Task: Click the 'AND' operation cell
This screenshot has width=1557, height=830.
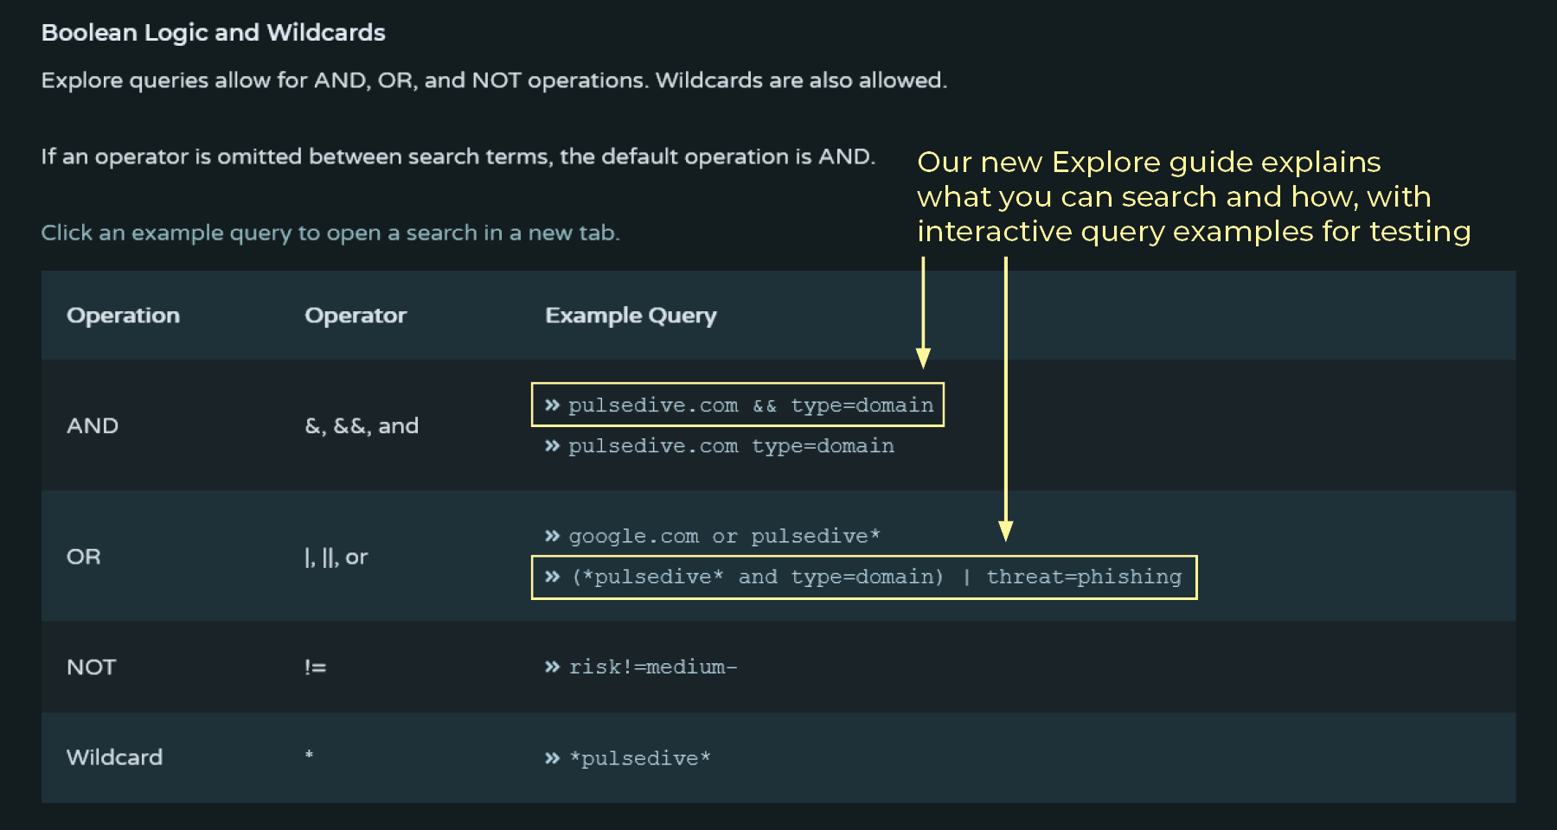Action: pos(93,425)
